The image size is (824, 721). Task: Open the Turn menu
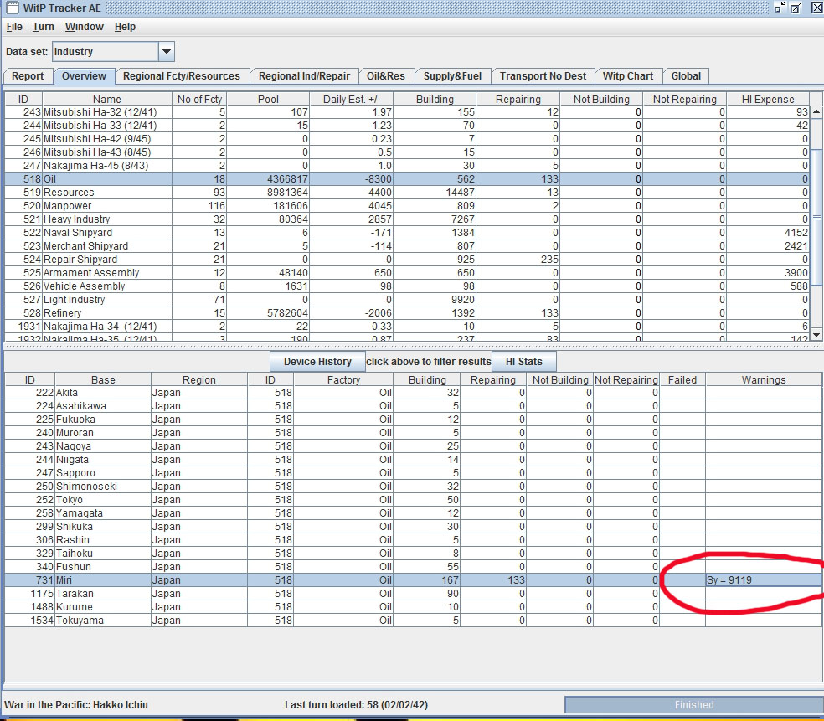coord(43,27)
